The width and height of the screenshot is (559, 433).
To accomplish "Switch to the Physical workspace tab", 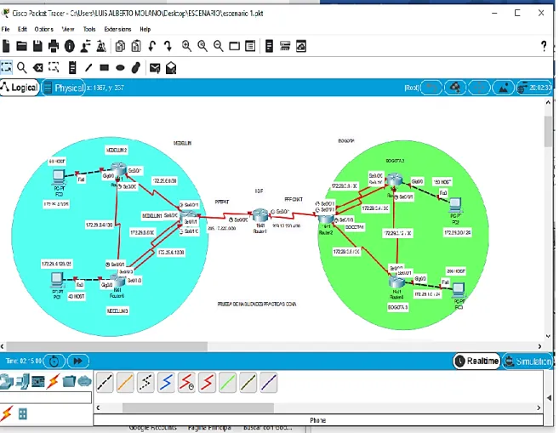I will coord(64,88).
